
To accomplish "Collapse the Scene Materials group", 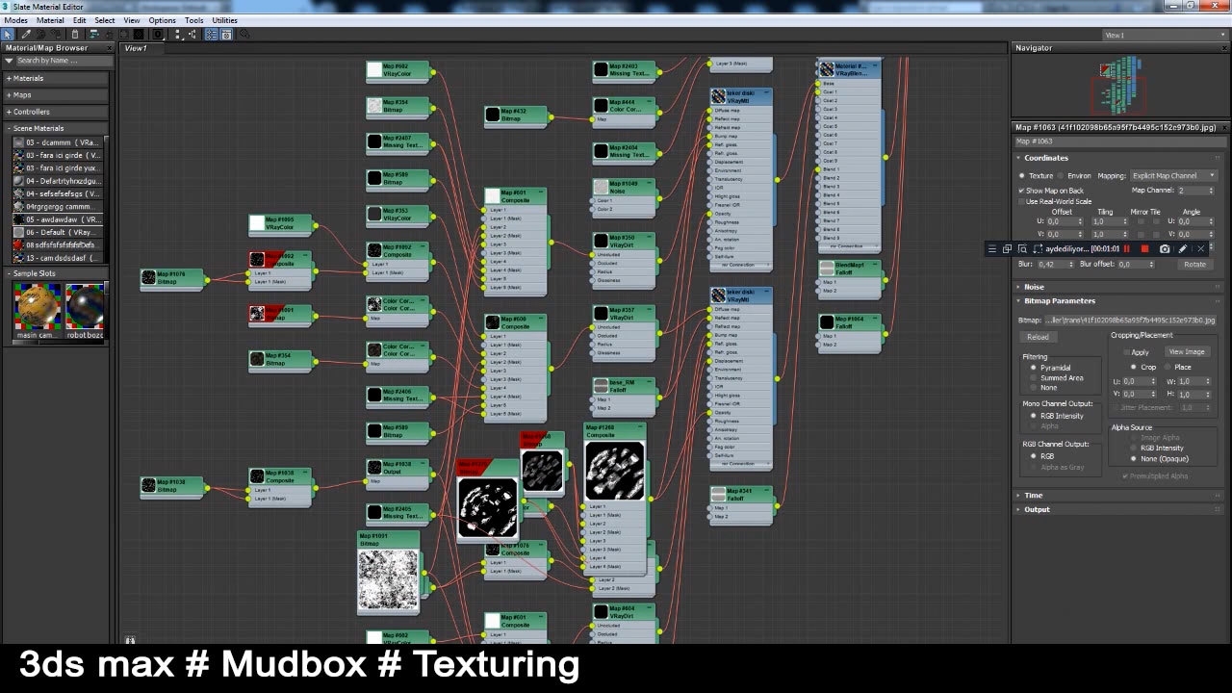I will pyautogui.click(x=56, y=128).
